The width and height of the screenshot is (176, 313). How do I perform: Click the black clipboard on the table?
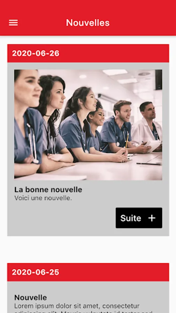[x=149, y=164]
